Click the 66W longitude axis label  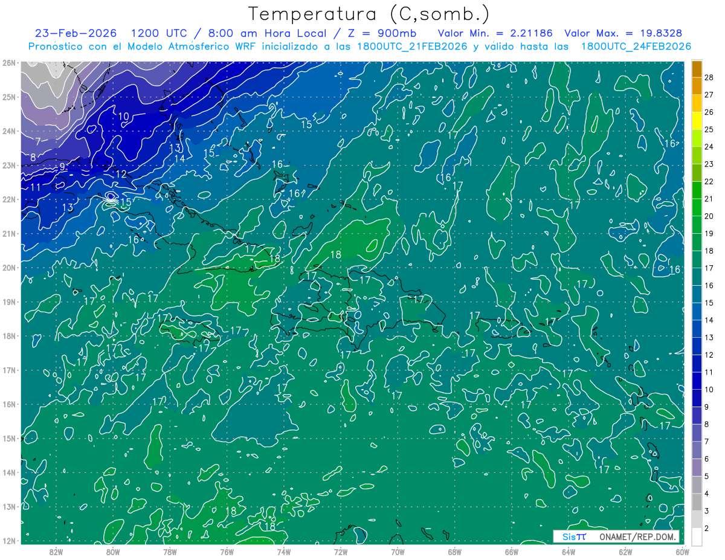tap(512, 551)
